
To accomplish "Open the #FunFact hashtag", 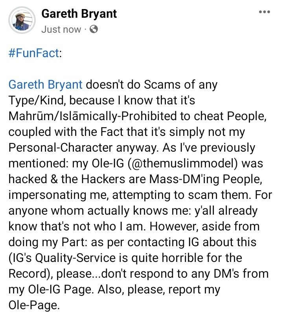I will [33, 53].
